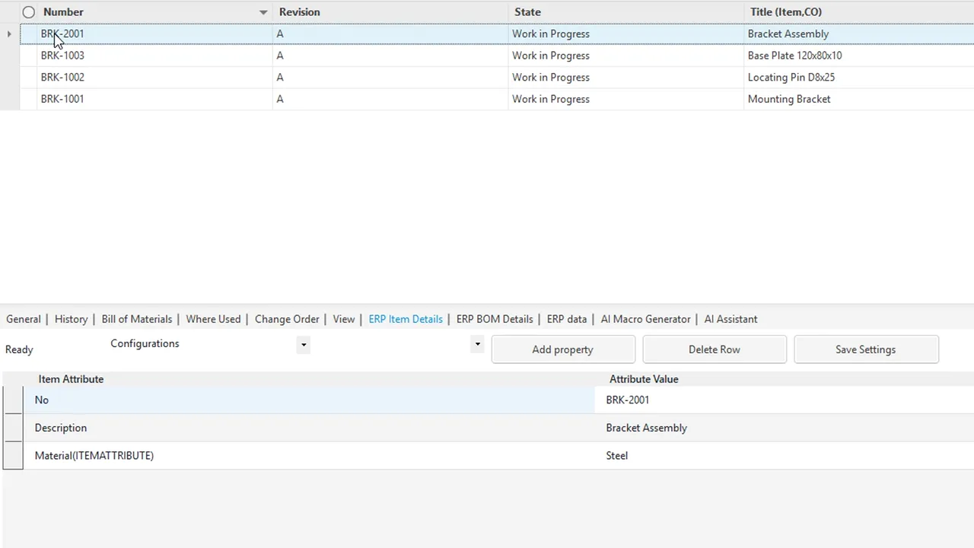The height and width of the screenshot is (548, 974).
Task: Open the Number column sort dropdown arrow
Action: point(263,12)
